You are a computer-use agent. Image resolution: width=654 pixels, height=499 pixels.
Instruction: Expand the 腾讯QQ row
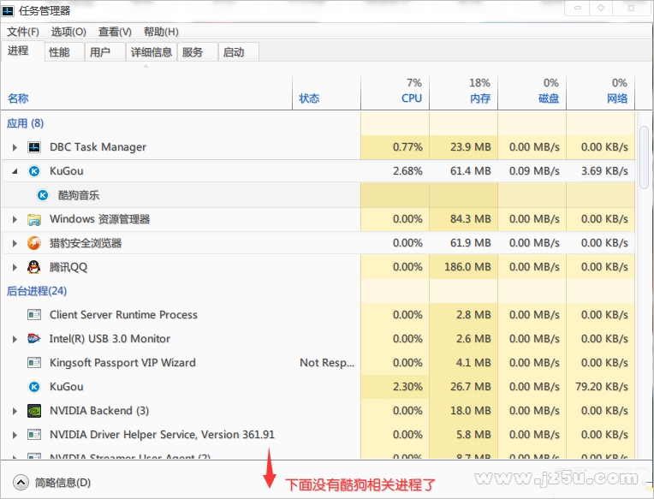pyautogui.click(x=15, y=267)
